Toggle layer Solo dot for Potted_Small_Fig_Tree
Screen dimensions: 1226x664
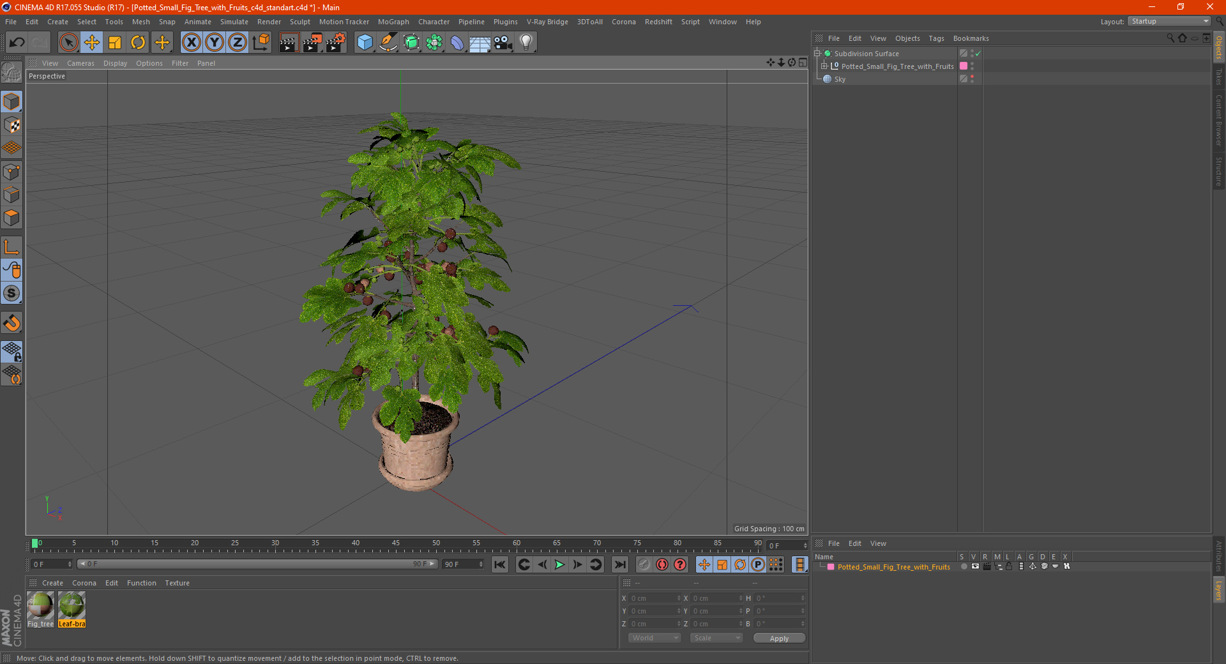coord(964,566)
